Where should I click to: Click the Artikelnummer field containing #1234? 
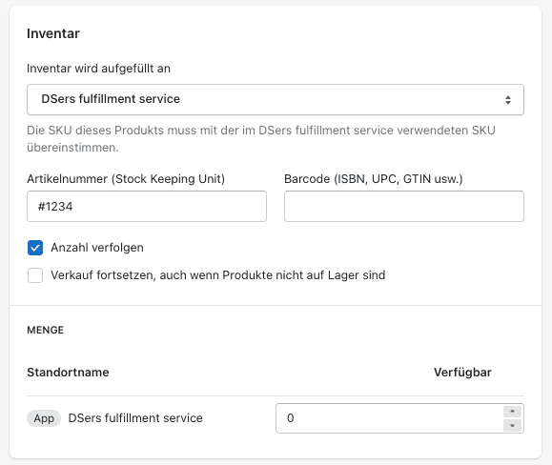pyautogui.click(x=147, y=207)
